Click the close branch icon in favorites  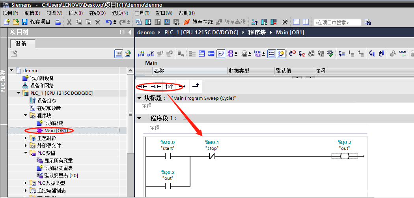click(195, 85)
